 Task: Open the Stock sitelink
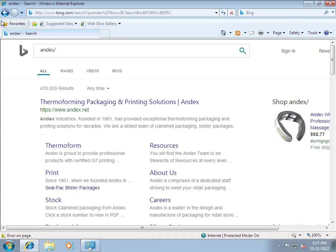(x=53, y=200)
